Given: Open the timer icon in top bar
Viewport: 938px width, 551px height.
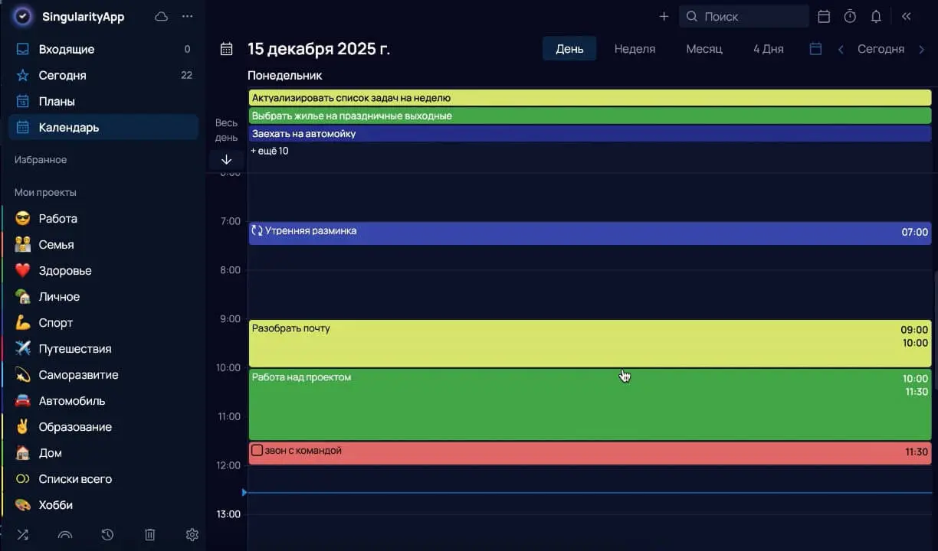Looking at the screenshot, I should [850, 16].
